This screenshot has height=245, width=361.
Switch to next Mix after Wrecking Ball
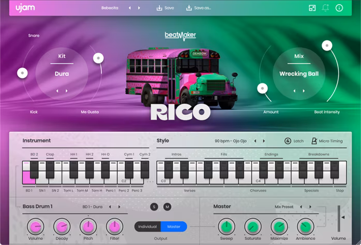click(x=304, y=91)
